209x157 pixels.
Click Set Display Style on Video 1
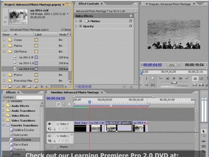click(x=49, y=129)
